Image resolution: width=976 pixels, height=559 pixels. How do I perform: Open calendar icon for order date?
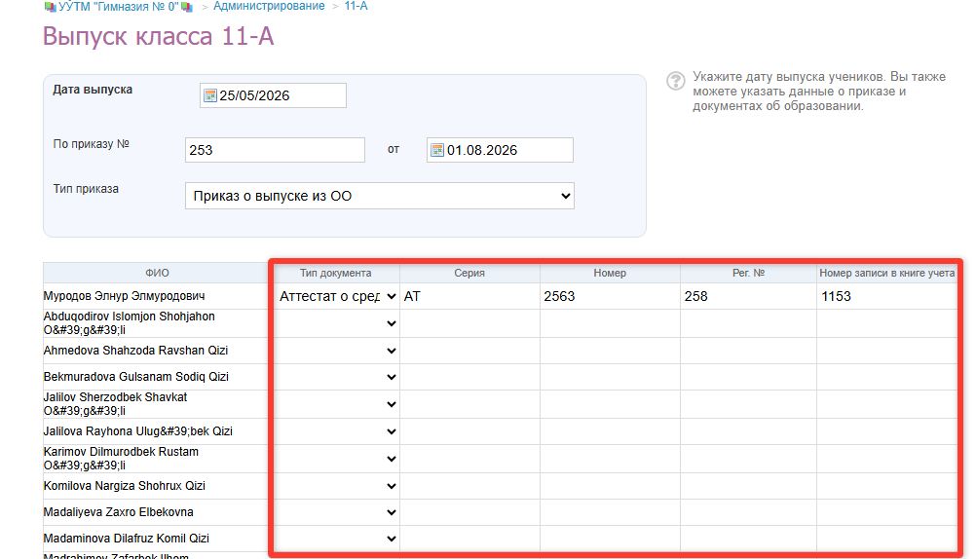coord(437,150)
